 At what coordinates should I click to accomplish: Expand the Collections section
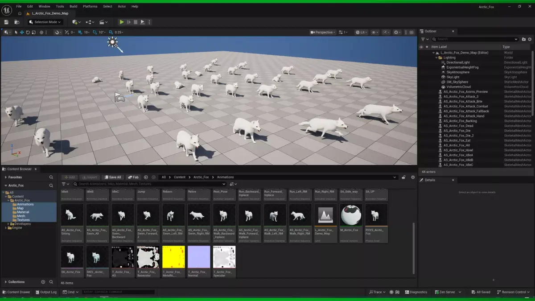pos(5,282)
